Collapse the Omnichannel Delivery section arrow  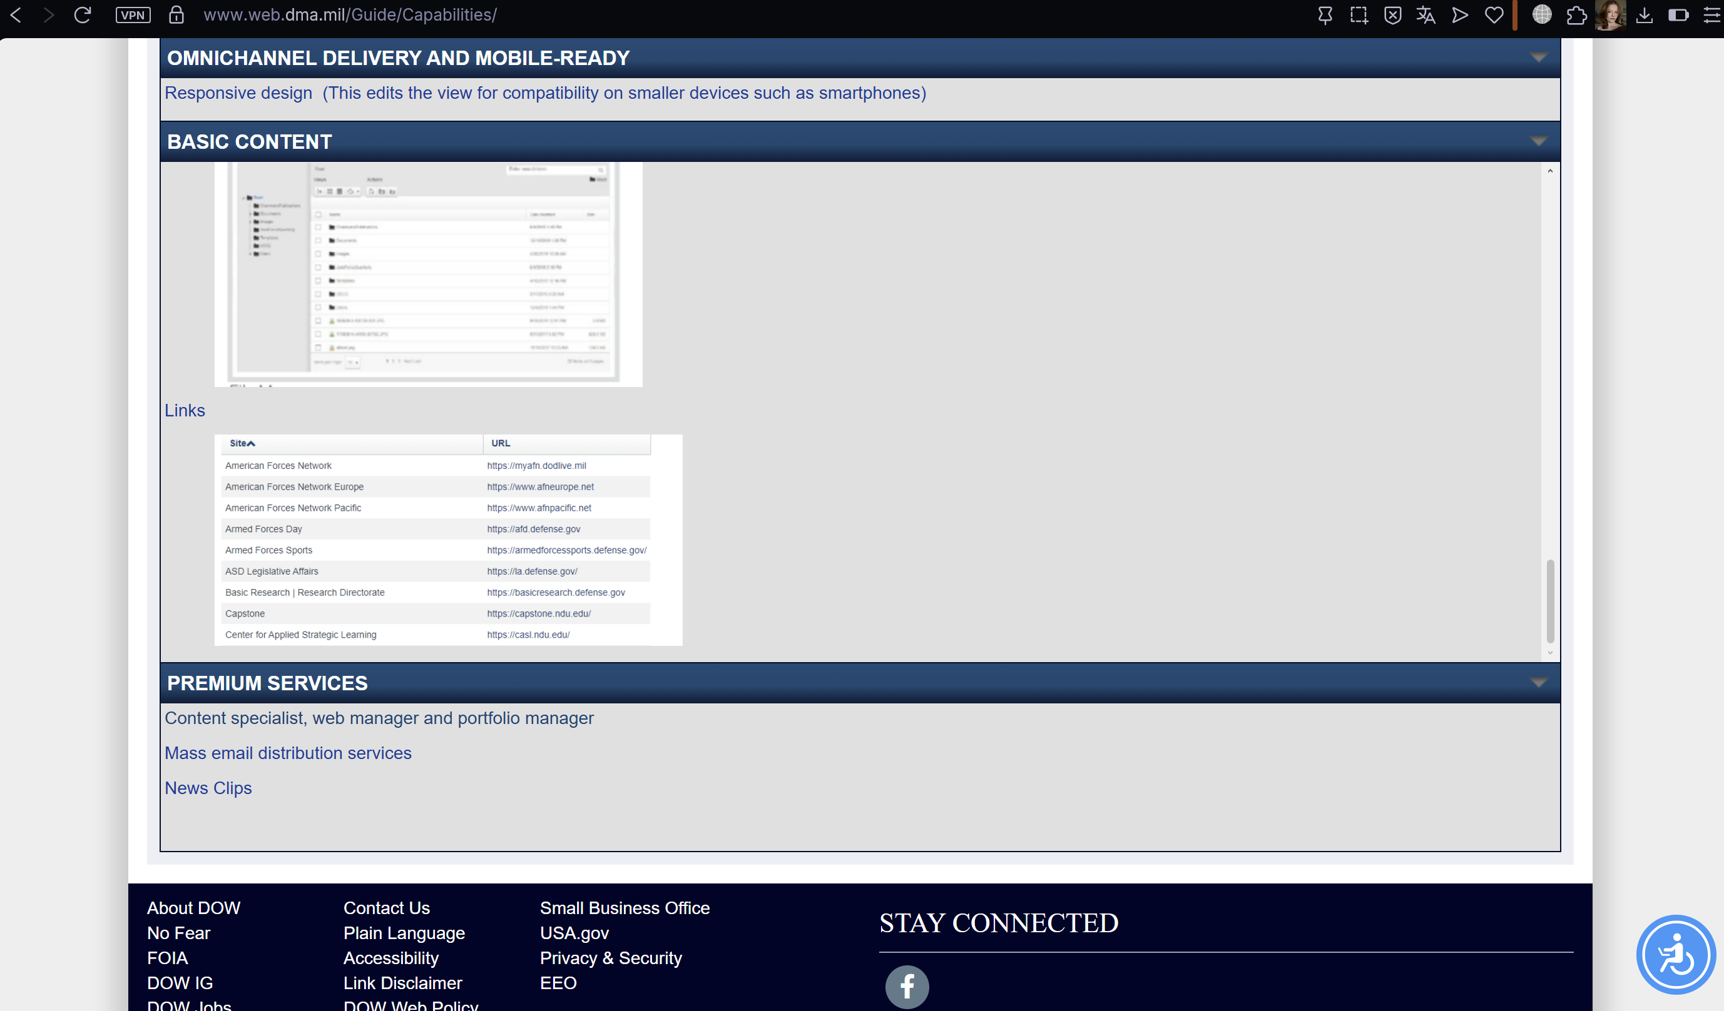click(1538, 58)
